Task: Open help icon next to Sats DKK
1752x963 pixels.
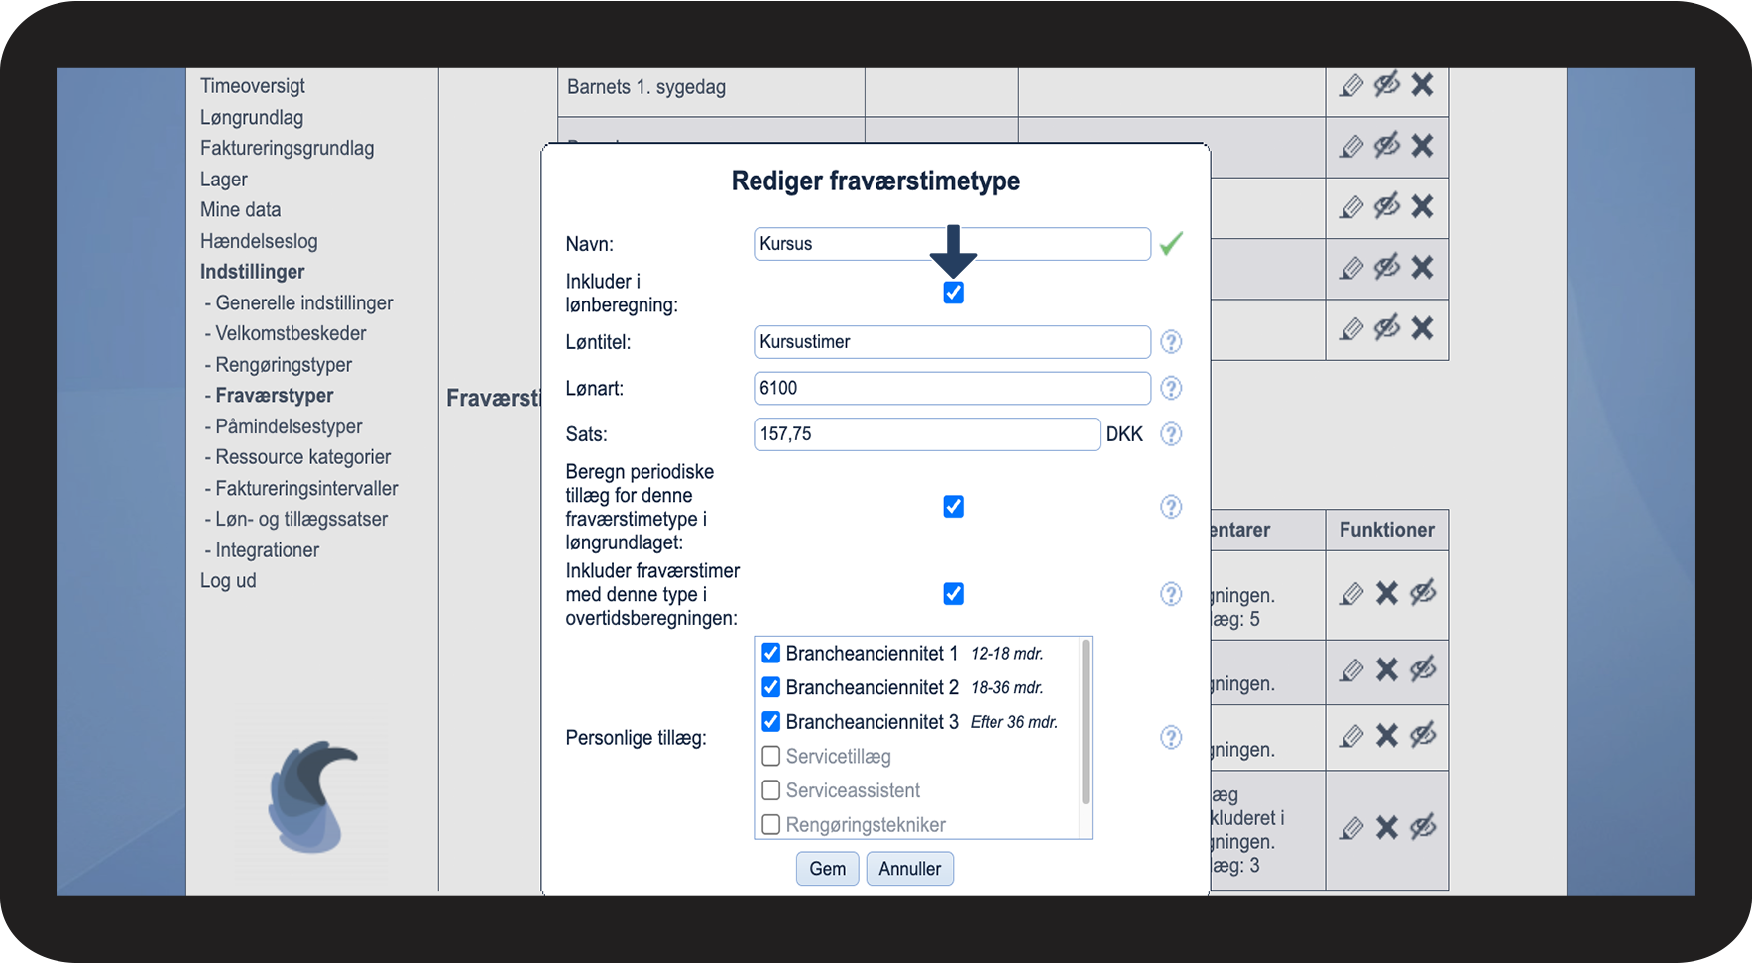Action: [x=1171, y=434]
